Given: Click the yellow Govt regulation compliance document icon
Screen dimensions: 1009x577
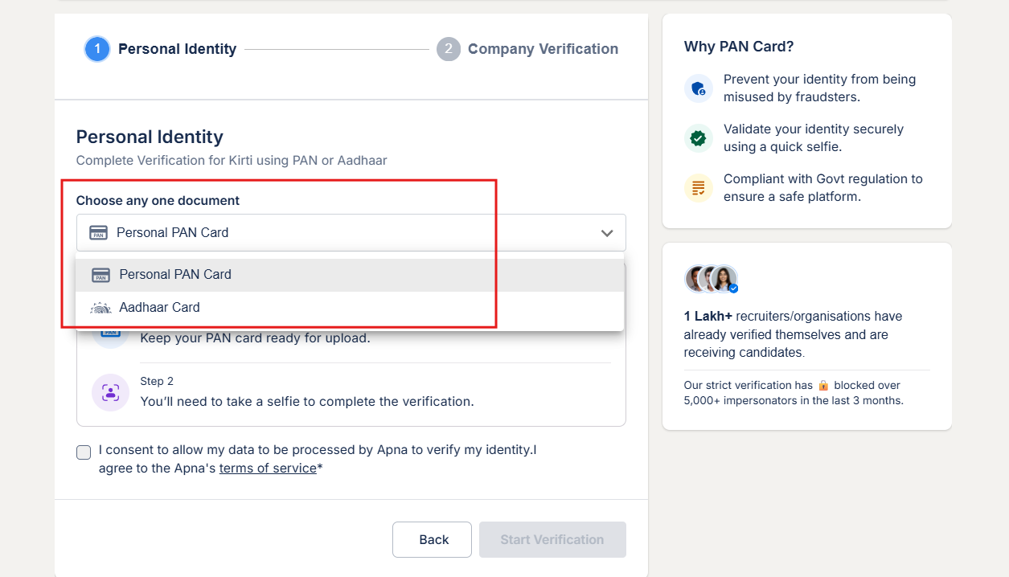Looking at the screenshot, I should coord(698,188).
